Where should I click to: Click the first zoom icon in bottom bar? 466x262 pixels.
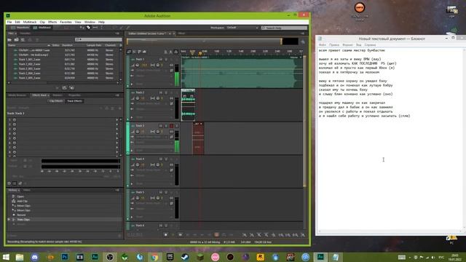pyautogui.click(x=245, y=235)
